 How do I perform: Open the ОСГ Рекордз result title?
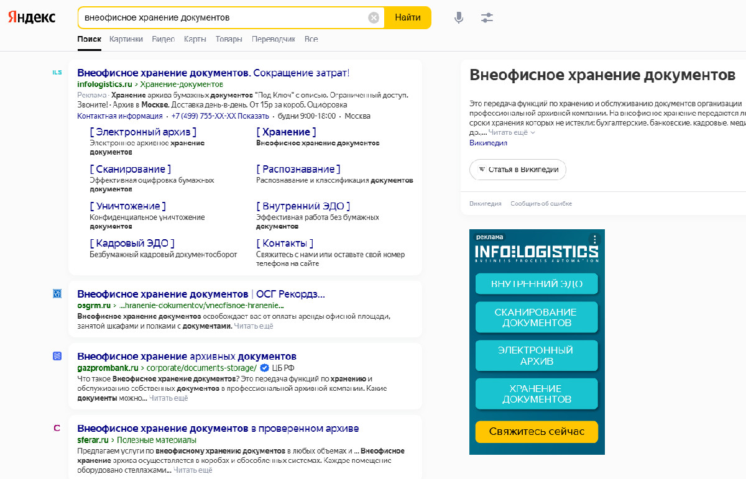201,294
